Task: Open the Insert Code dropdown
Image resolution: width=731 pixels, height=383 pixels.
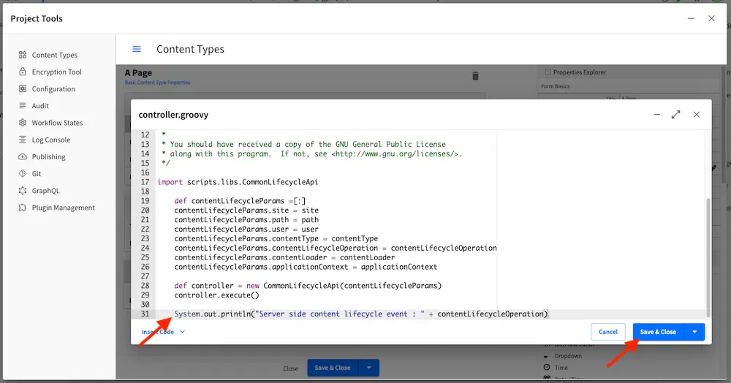Action: pos(163,332)
